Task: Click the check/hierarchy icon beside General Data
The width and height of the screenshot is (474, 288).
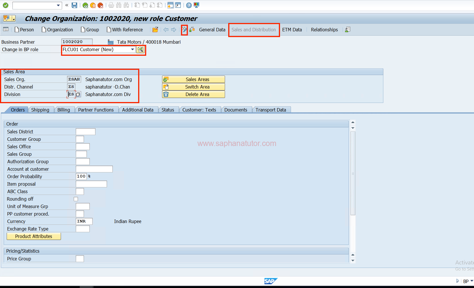Action: coord(192,30)
